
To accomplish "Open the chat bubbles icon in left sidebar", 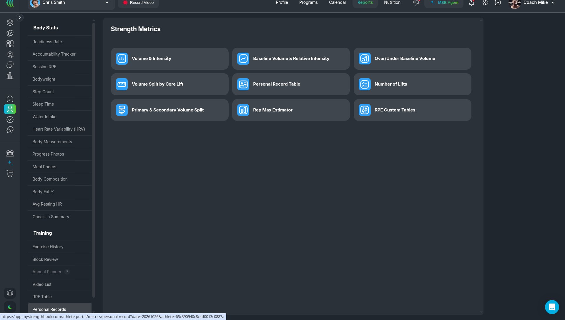I will [x=10, y=65].
